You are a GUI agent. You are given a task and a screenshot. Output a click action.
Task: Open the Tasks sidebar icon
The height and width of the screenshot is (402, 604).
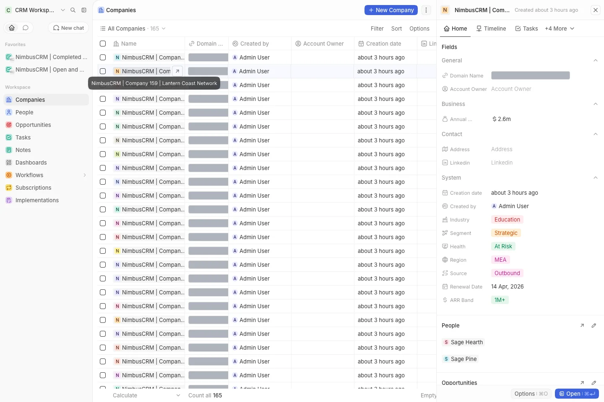(9, 137)
